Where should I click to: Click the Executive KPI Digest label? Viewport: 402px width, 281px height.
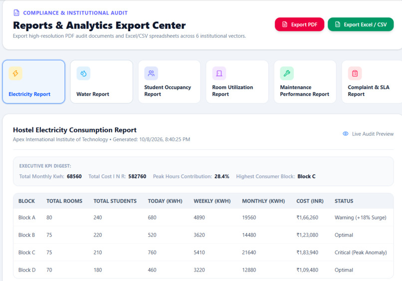point(45,166)
